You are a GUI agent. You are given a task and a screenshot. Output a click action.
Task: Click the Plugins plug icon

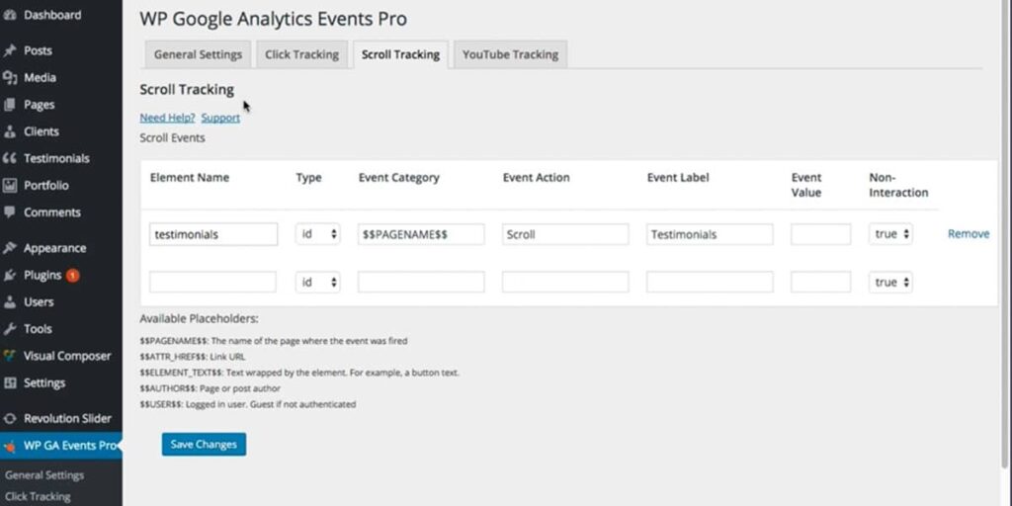[x=10, y=276]
